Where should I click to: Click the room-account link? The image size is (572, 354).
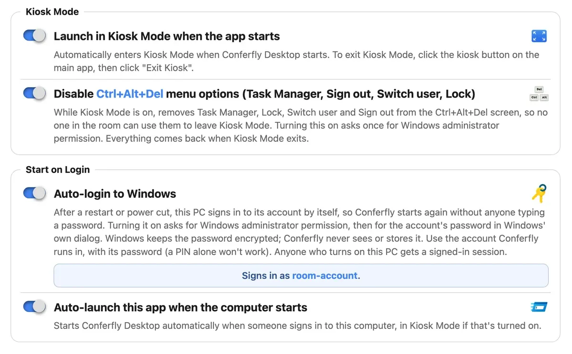325,275
